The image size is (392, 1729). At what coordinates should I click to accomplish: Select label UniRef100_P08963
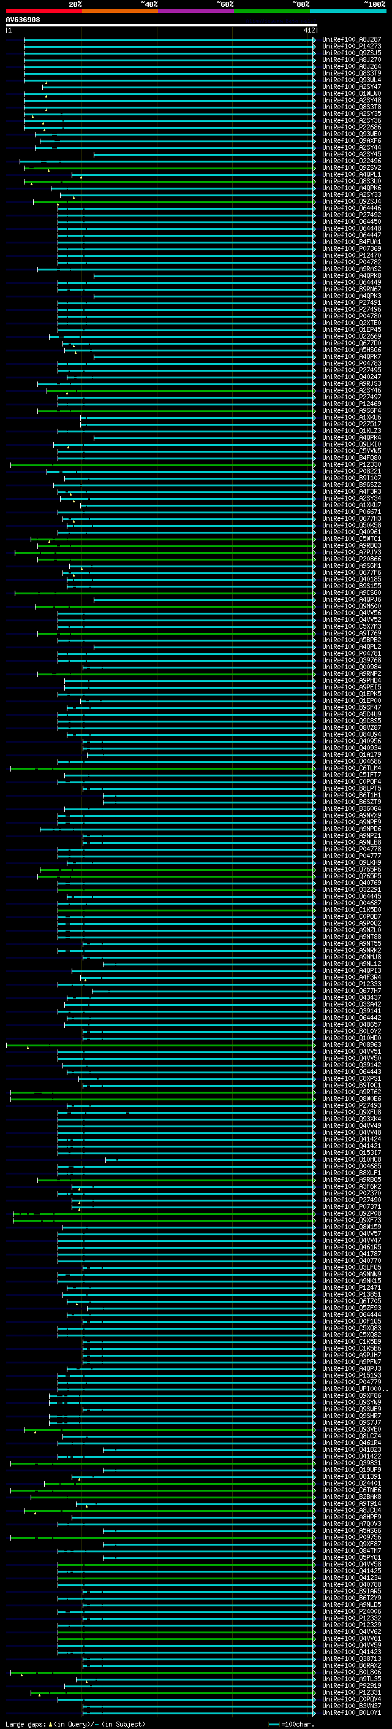352,1045
